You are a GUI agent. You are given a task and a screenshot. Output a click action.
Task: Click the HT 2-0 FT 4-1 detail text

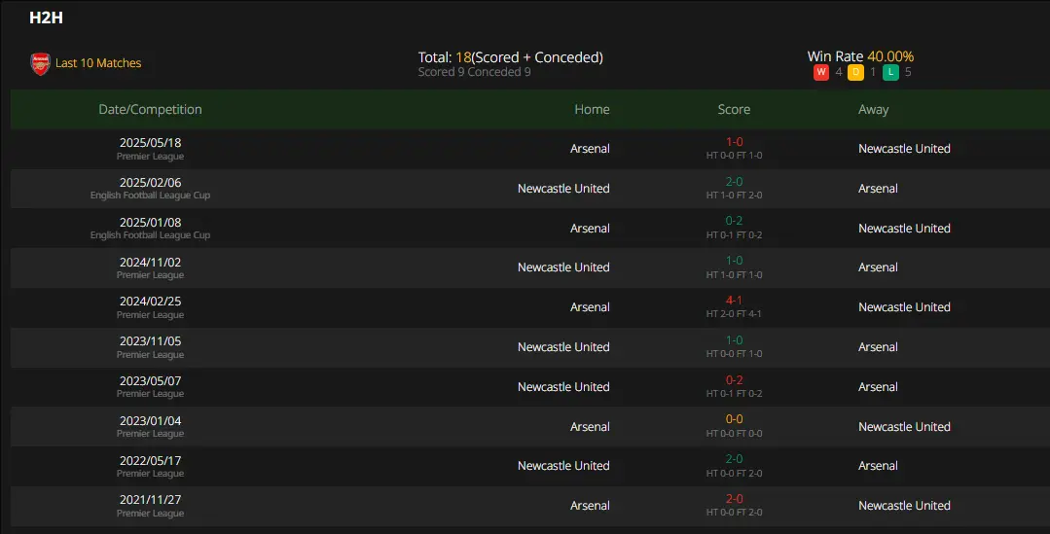click(734, 314)
